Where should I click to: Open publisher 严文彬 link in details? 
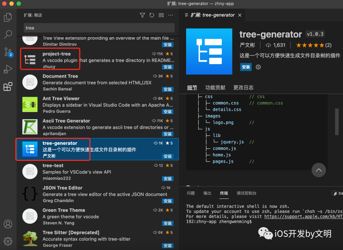(x=247, y=45)
